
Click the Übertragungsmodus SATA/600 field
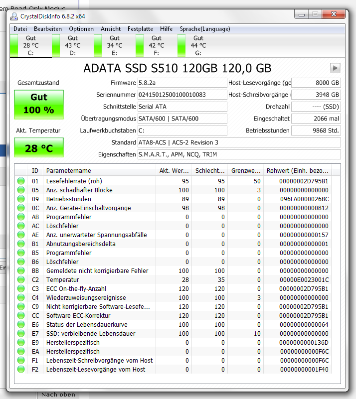182,119
